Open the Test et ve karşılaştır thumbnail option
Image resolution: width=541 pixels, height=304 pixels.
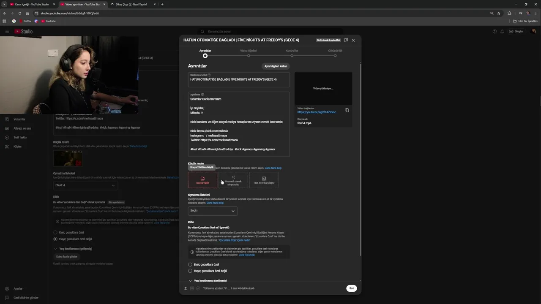coord(264,180)
